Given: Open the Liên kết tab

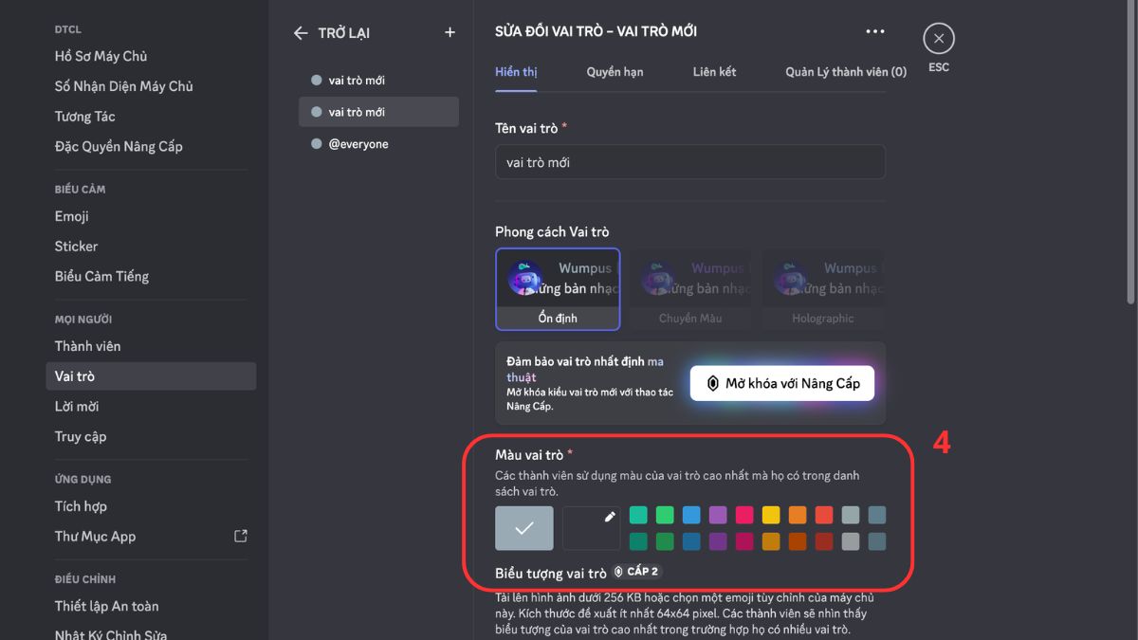Looking at the screenshot, I should 714,71.
